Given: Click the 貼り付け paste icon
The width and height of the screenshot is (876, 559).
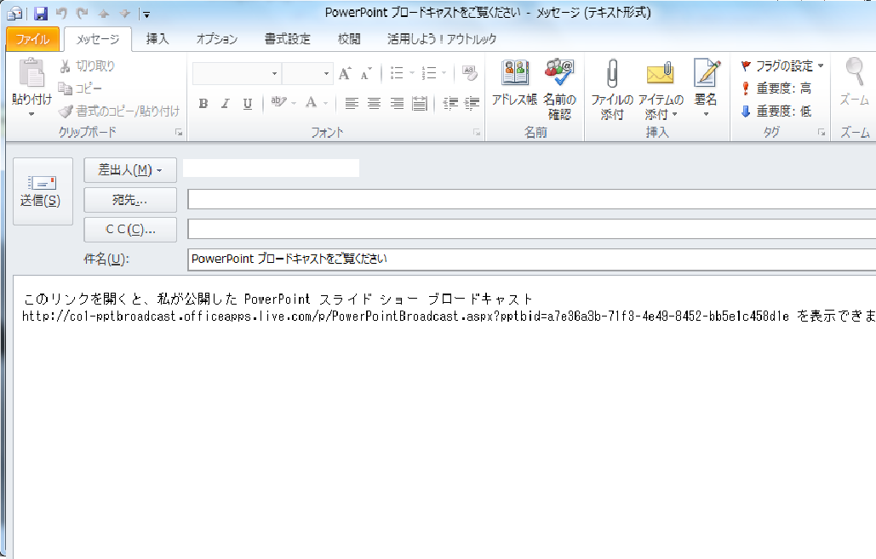Looking at the screenshot, I should click(31, 74).
